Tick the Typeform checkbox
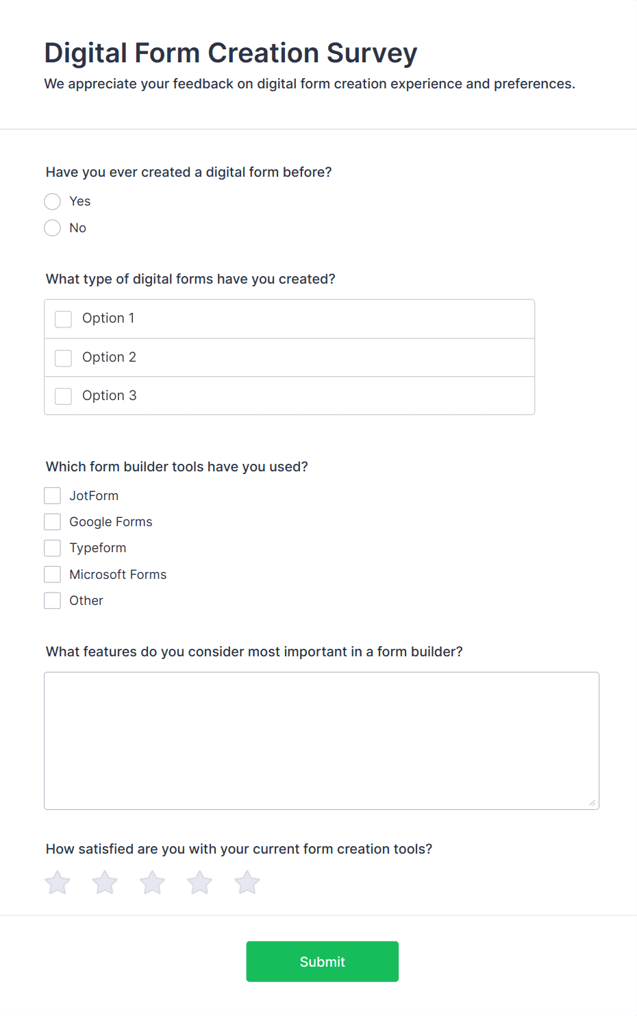 click(x=53, y=548)
